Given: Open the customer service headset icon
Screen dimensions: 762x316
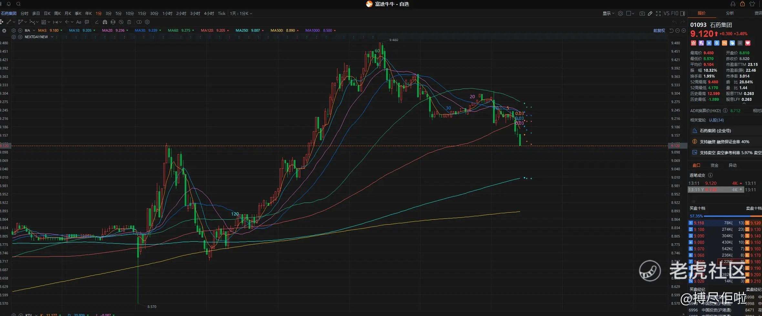Looking at the screenshot, I should [x=733, y=4].
